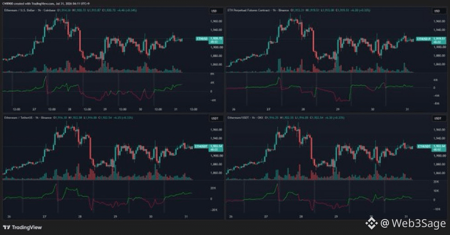
Task: Open USDT currency selector on Binance Tether chart
Action: coord(216,119)
